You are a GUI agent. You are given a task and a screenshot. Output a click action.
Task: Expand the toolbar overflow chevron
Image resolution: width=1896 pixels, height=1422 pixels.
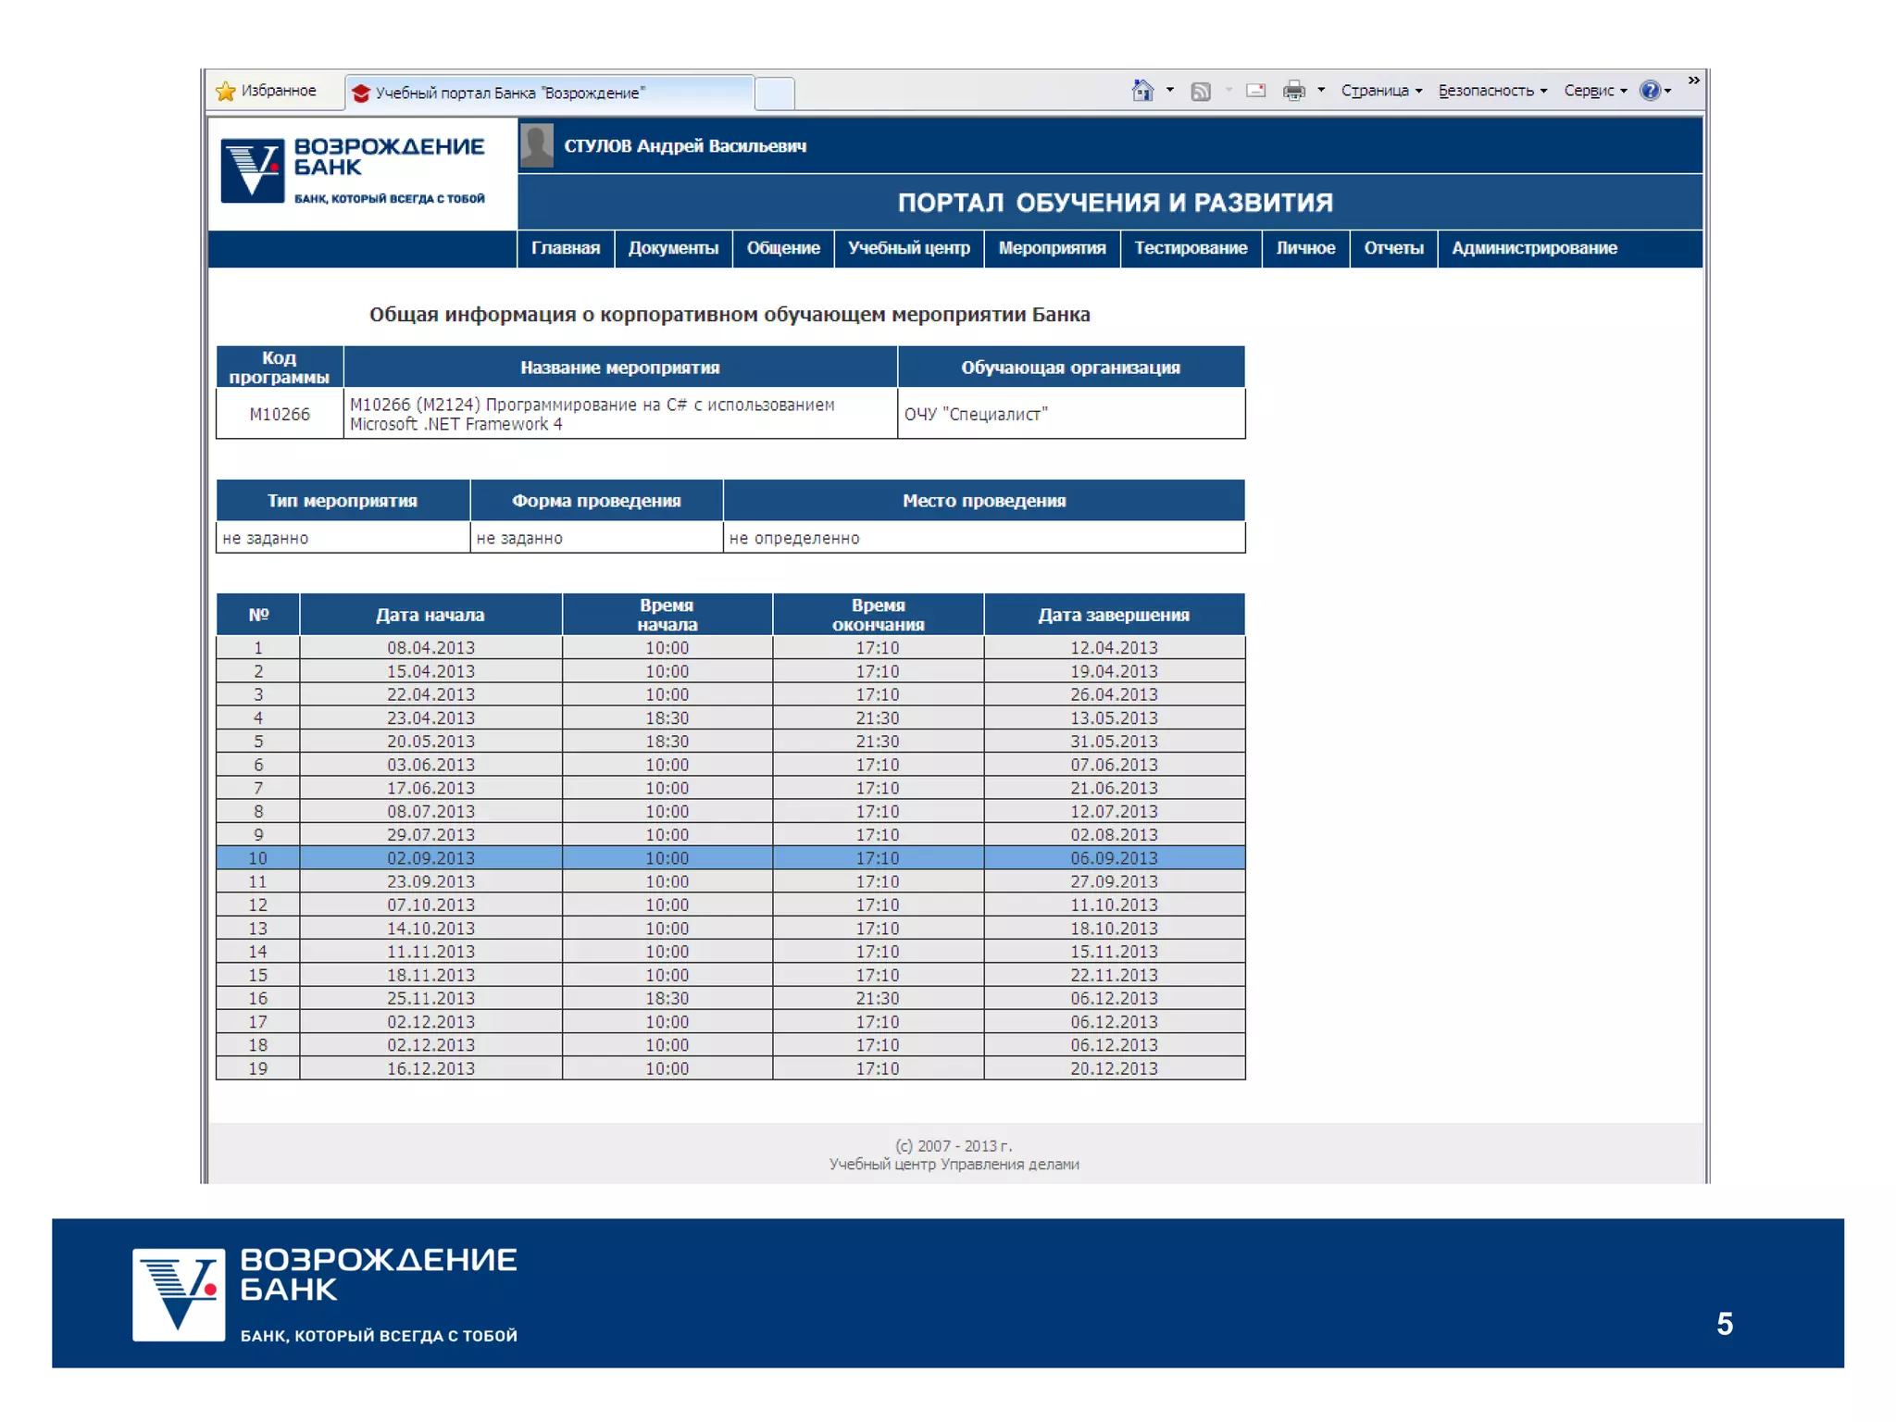coord(1693,81)
